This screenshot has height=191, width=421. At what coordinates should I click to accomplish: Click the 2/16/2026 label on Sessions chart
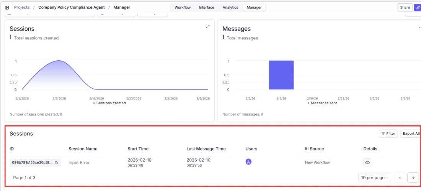tap(97, 99)
